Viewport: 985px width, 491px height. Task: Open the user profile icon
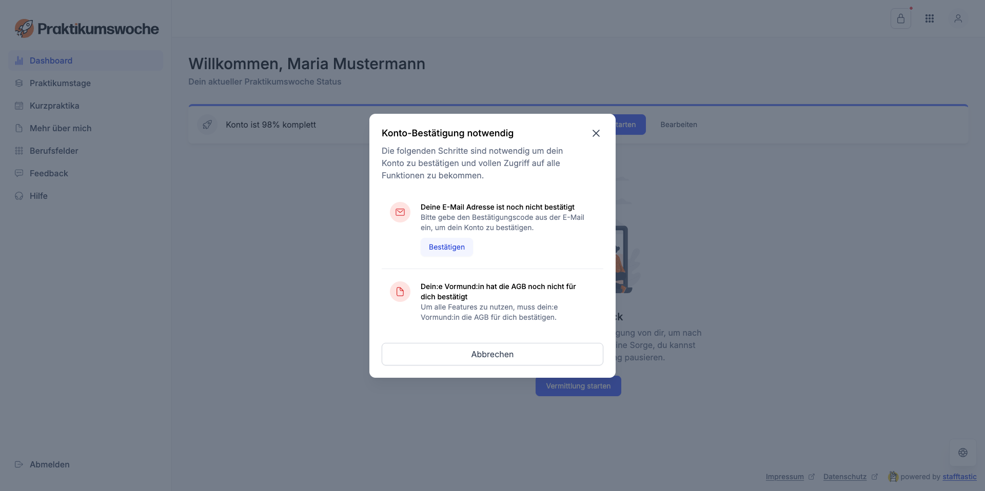pyautogui.click(x=958, y=19)
